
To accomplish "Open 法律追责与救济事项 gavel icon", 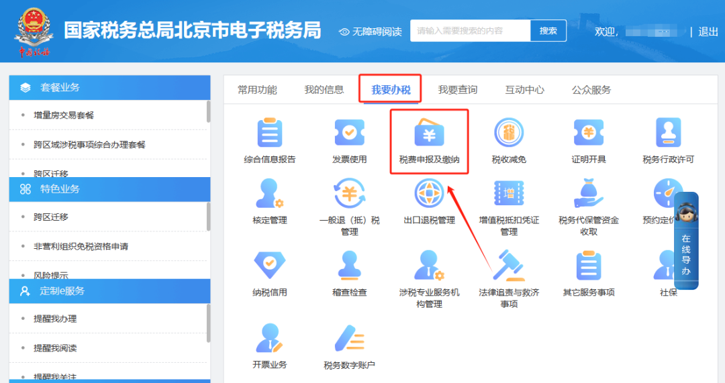I will pos(509,266).
